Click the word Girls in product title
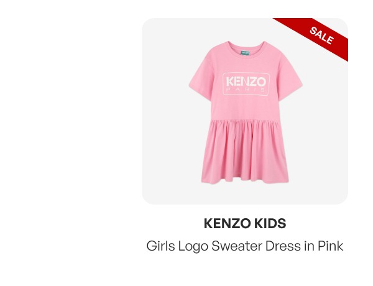Image resolution: width=373 pixels, height=286 pixels. tap(160, 246)
